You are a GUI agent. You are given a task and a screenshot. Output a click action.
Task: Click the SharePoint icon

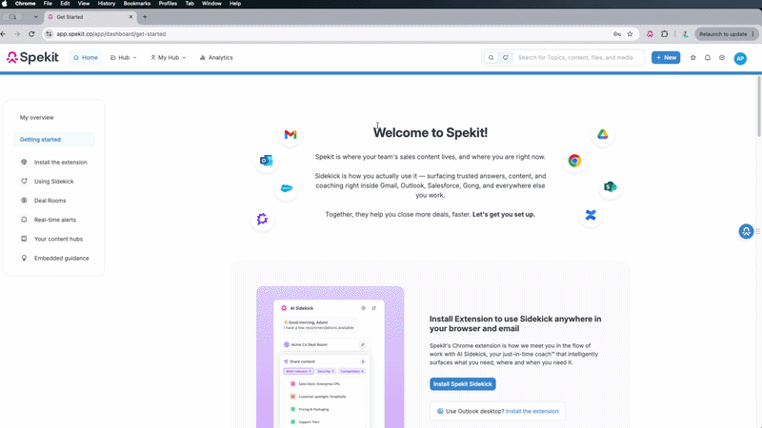click(611, 186)
